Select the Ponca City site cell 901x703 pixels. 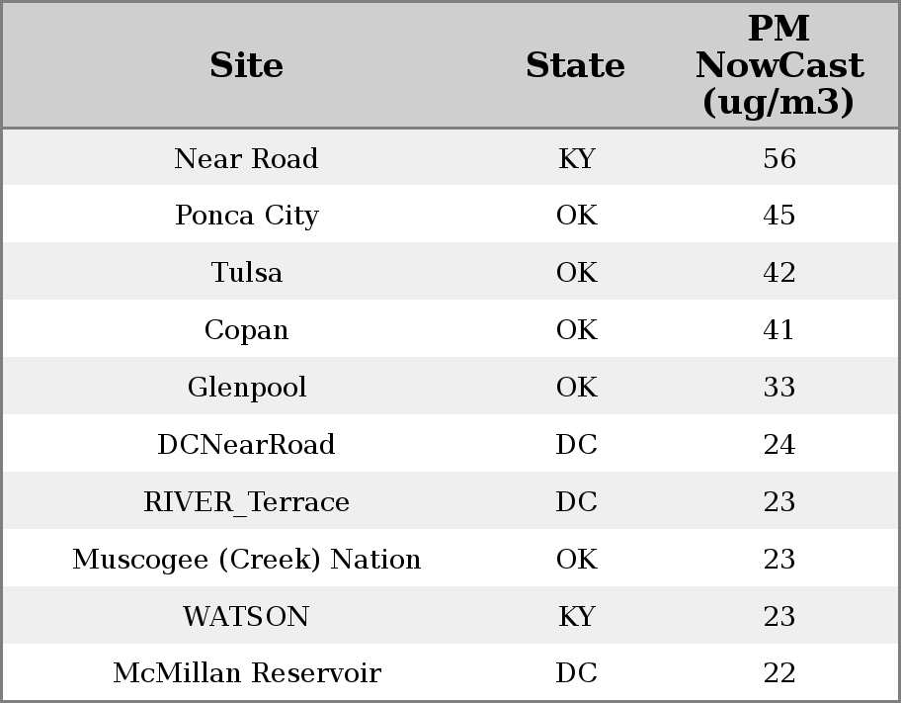[247, 216]
